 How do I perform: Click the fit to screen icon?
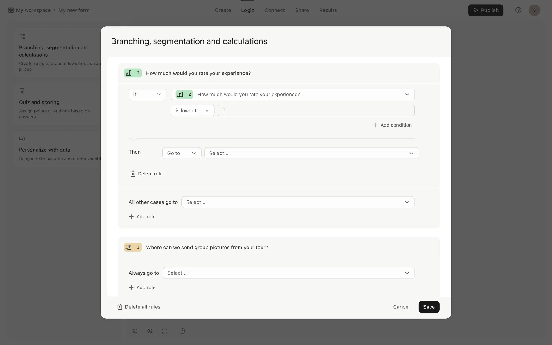click(164, 331)
